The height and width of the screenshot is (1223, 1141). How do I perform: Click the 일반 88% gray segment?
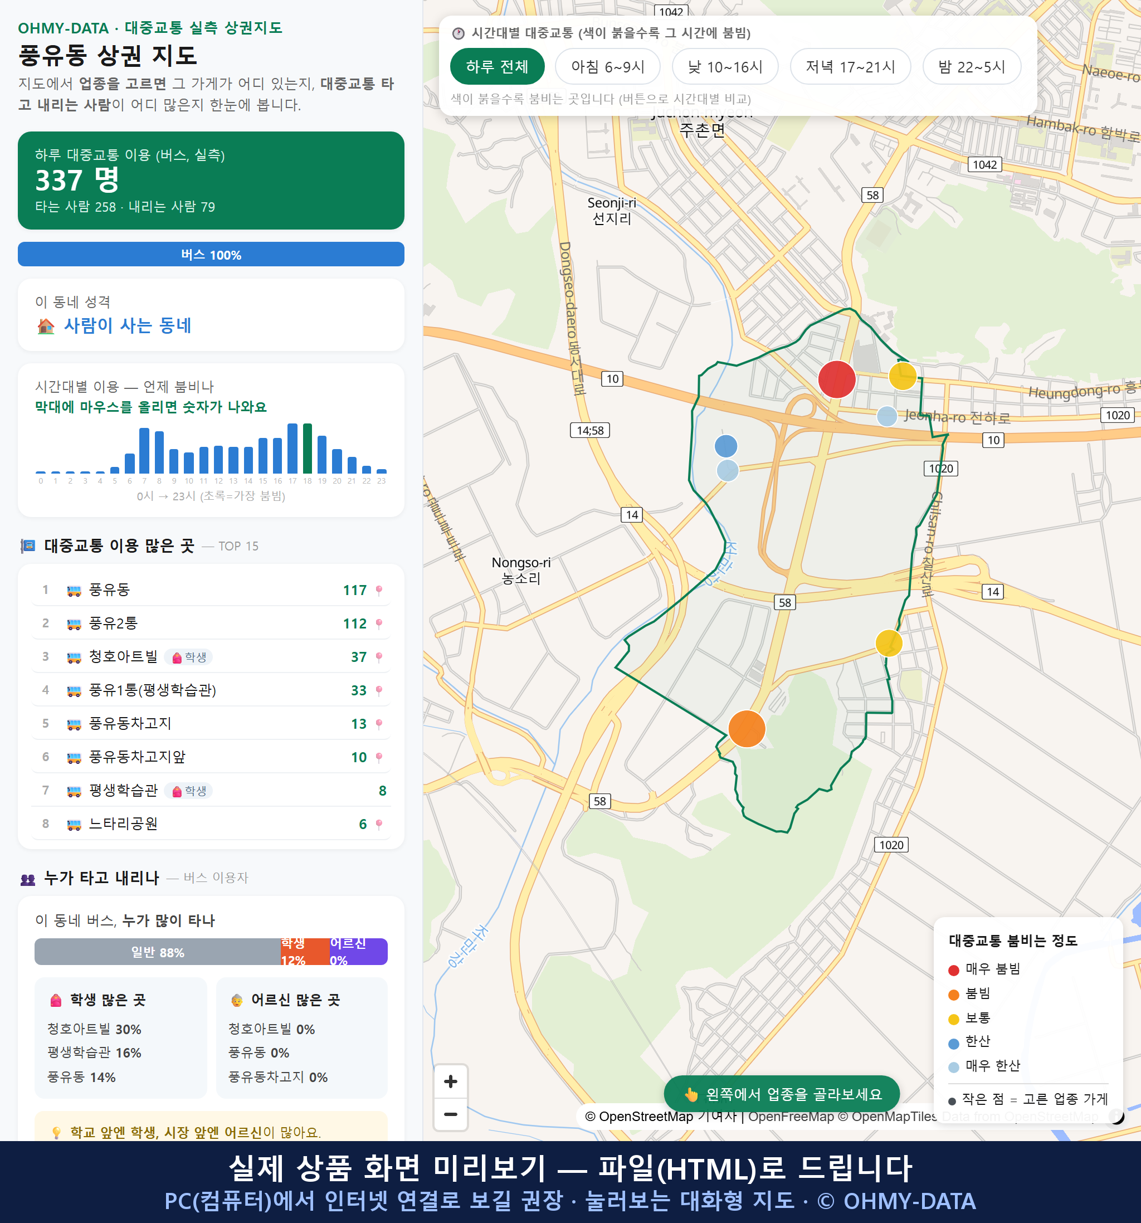coord(158,952)
